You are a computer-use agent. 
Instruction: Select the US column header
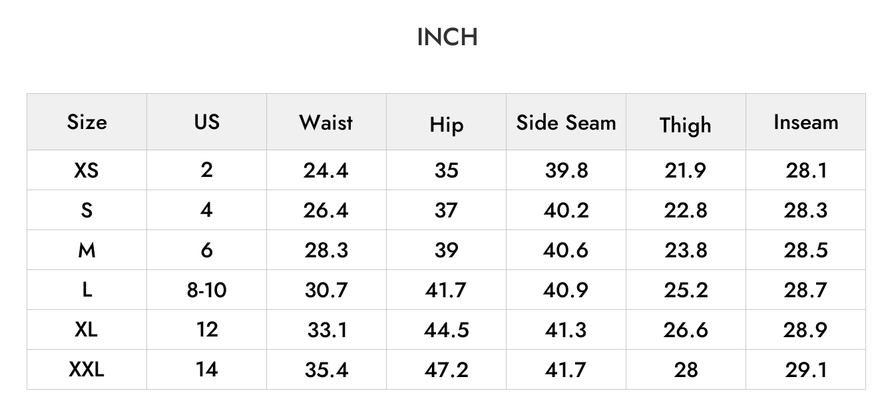tap(206, 122)
